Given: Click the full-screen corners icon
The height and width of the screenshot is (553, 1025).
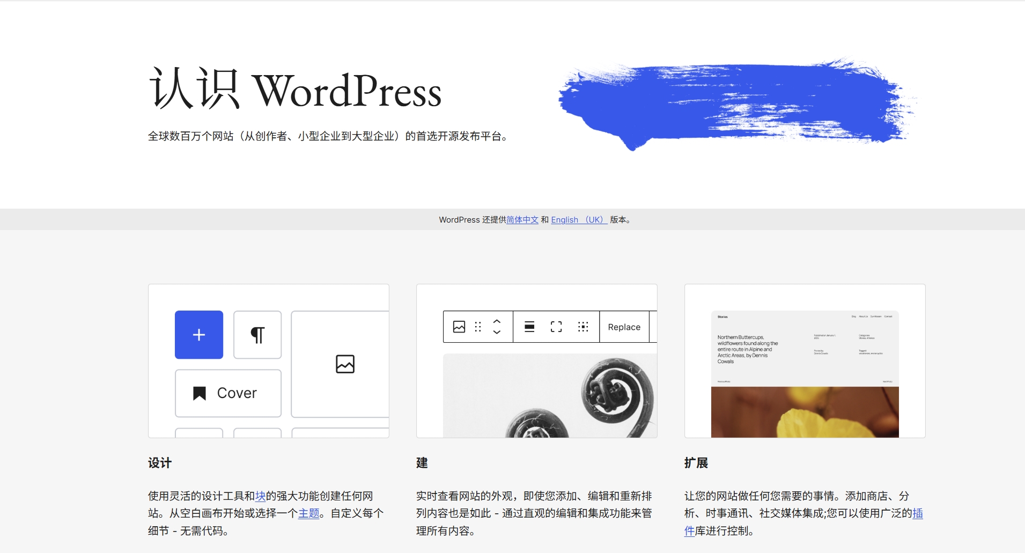Looking at the screenshot, I should (556, 327).
